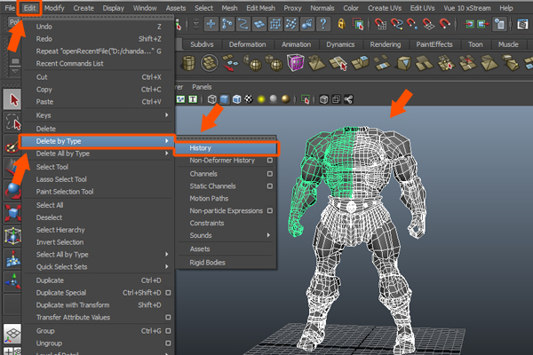The image size is (533, 355).
Task: Open the Panels menu in viewport
Action: 202,87
